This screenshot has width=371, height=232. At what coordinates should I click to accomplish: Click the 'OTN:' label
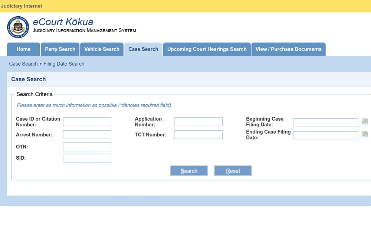22,147
